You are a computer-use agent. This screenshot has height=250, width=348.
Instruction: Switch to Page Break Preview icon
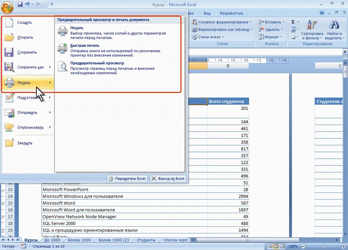[282, 246]
